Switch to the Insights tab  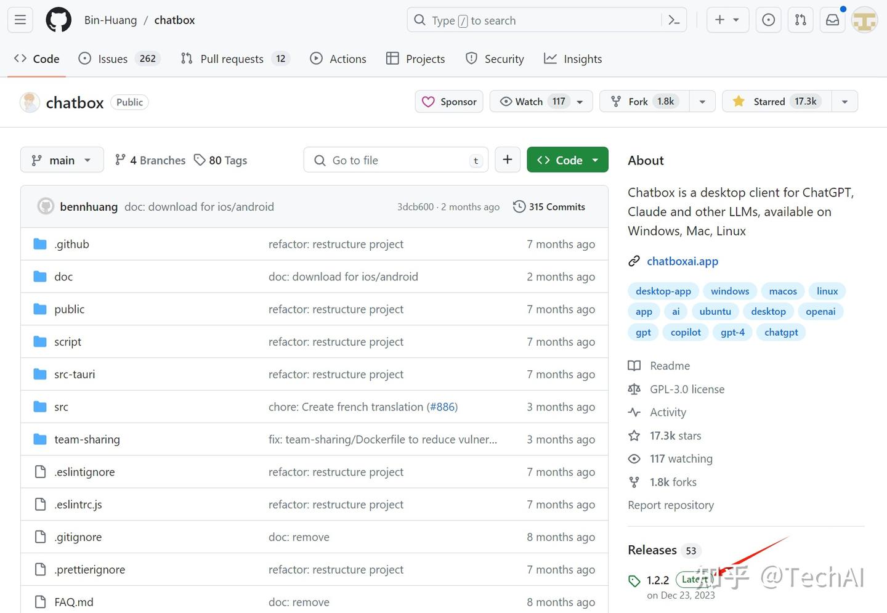[x=573, y=59]
